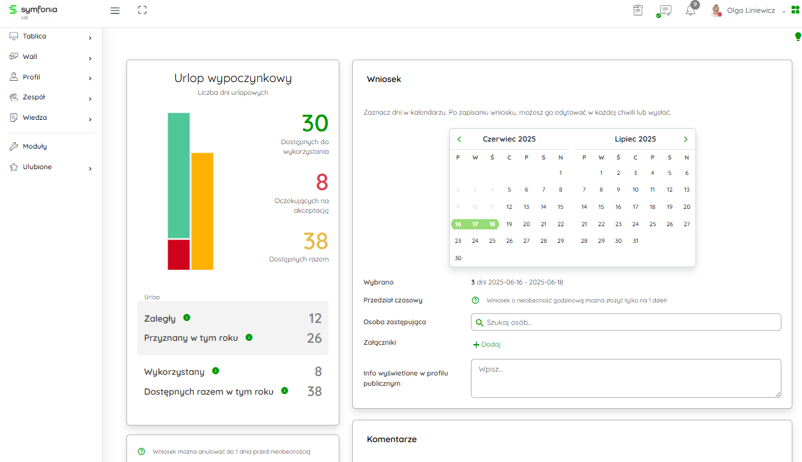
Task: Go to next month in calendar
Action: point(685,139)
